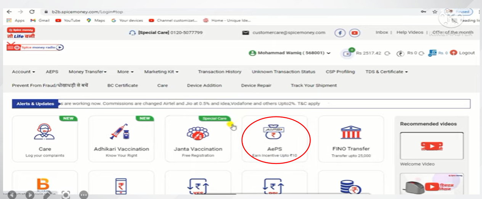Open the Help Videos link
Screen dimensions: 482x199
click(410, 33)
